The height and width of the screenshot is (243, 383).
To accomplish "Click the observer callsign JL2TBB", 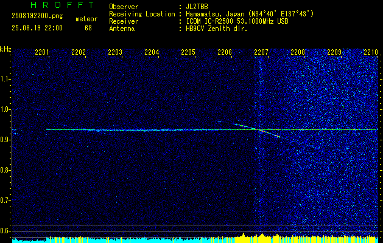I will point(197,7).
